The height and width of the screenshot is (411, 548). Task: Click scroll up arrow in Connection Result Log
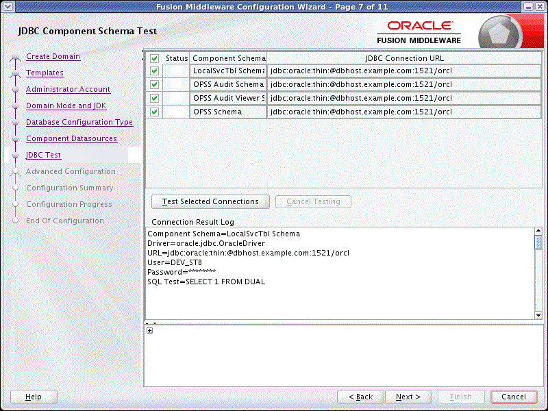coord(538,231)
